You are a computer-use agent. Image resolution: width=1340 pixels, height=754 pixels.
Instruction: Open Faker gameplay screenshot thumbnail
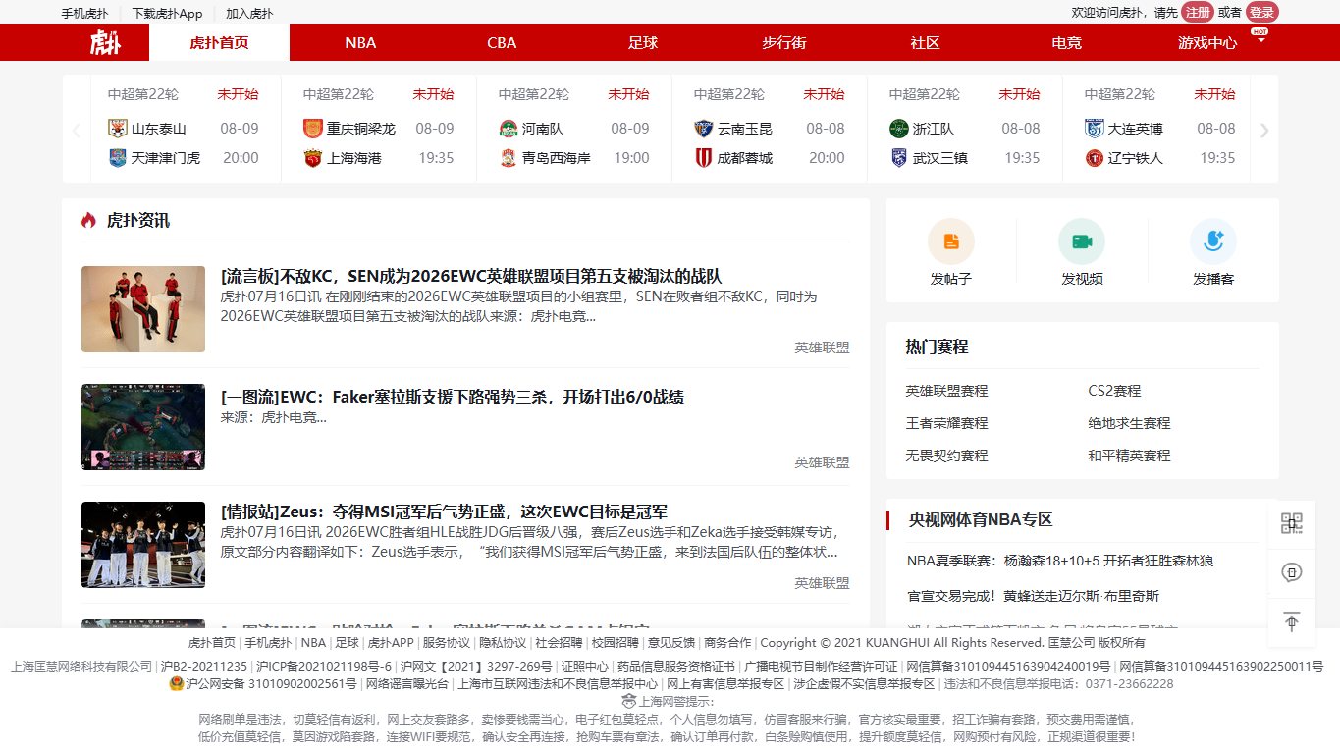[143, 427]
